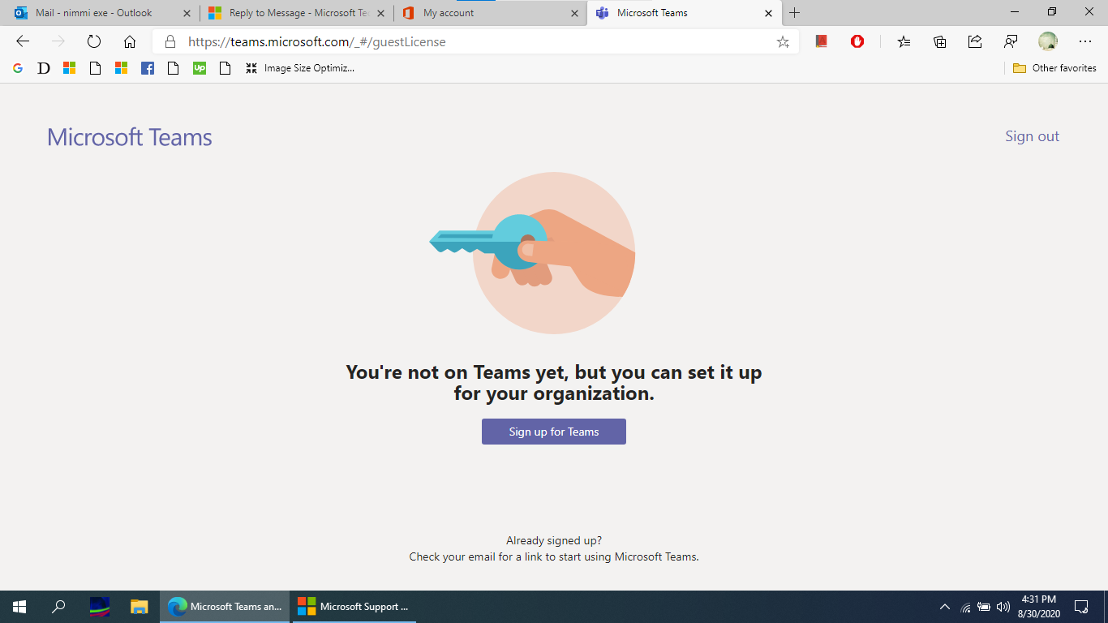1108x623 pixels.
Task: Open the Send feedback icon
Action: pyautogui.click(x=1011, y=41)
